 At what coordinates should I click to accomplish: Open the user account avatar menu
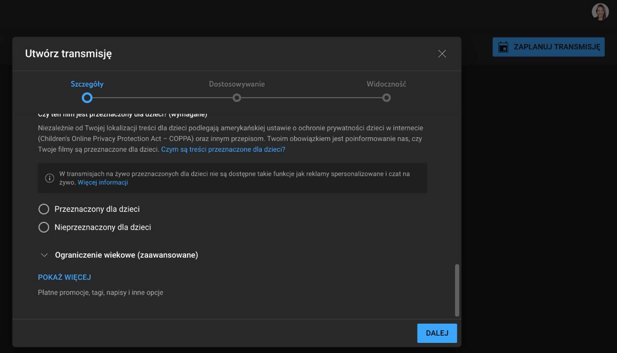pyautogui.click(x=600, y=12)
